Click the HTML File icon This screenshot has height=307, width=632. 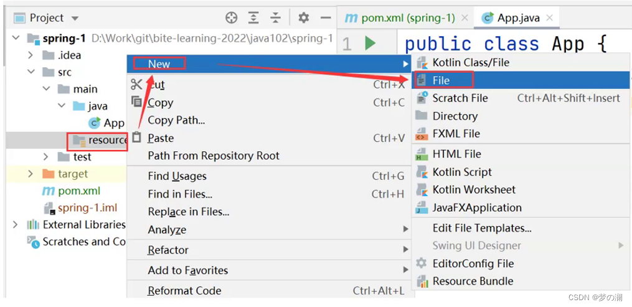[x=422, y=154]
